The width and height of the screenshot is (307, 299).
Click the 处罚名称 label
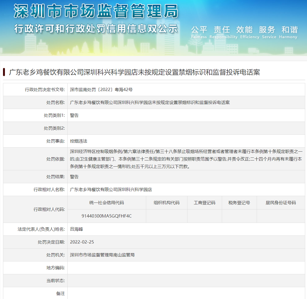[56, 103]
